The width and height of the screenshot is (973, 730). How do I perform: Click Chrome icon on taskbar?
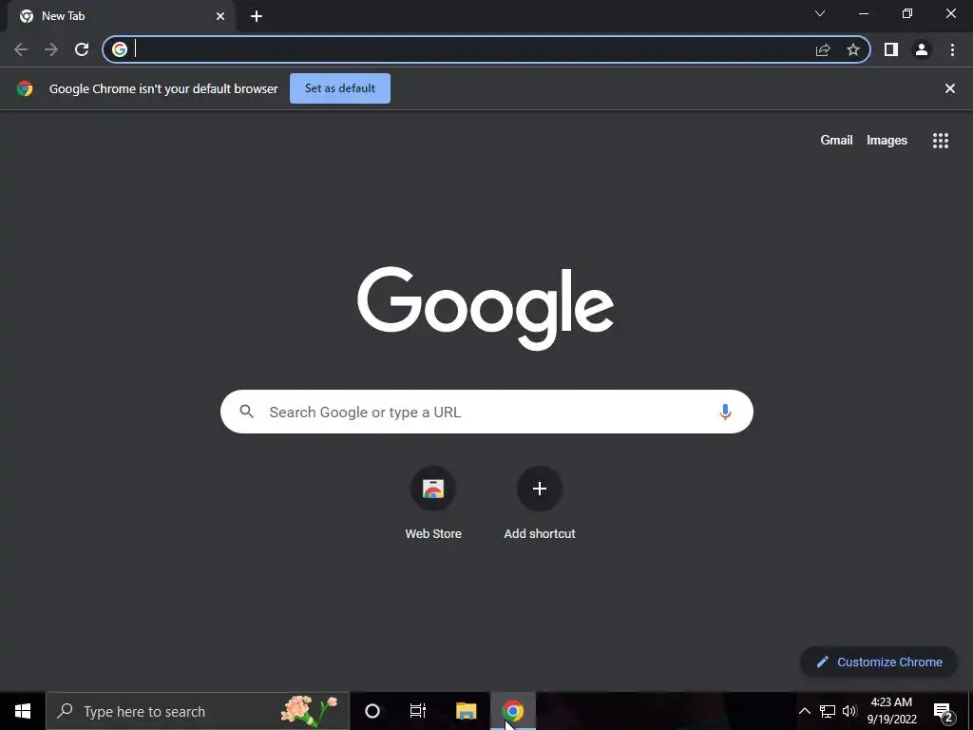(x=513, y=711)
